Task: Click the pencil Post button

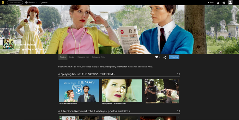Action: [211, 3]
